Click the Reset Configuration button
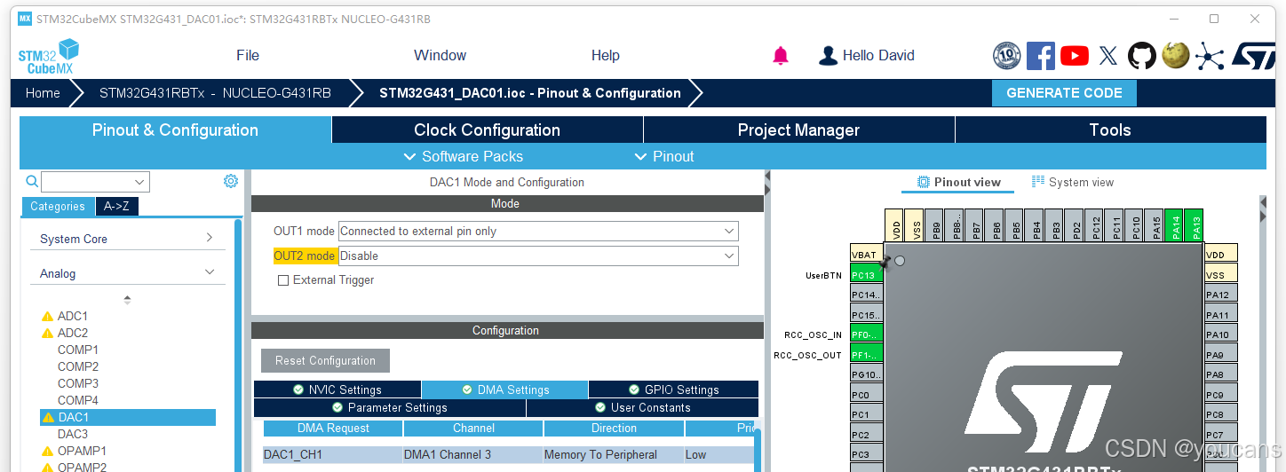Screen dimensions: 1286x472 [325, 360]
